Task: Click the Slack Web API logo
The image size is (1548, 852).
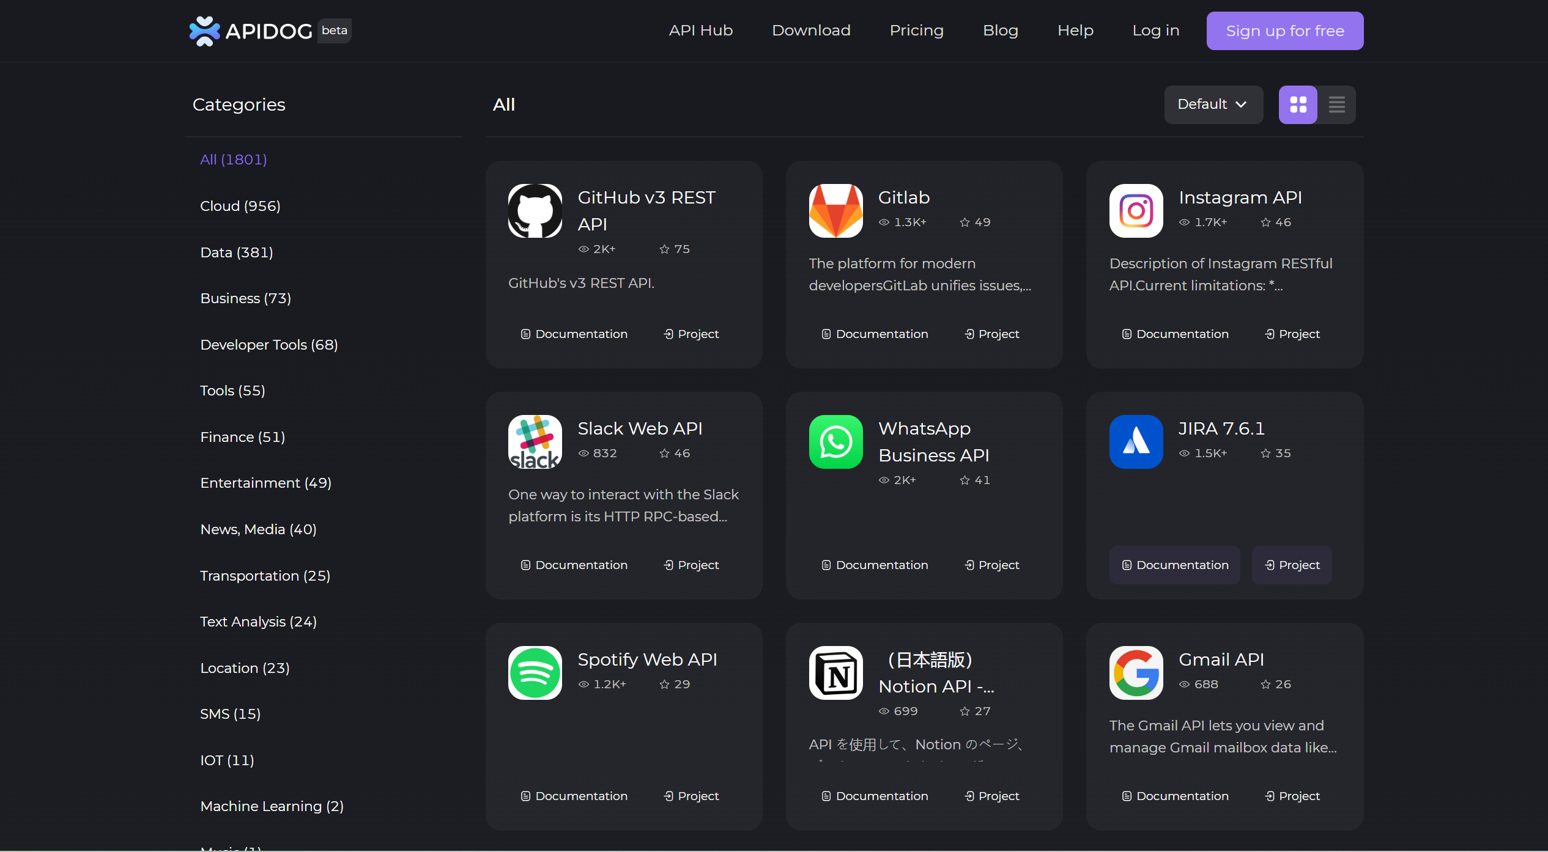Action: click(535, 442)
